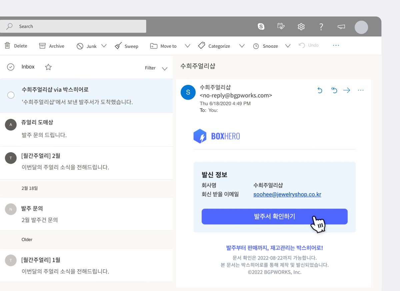Screen dimensions: 400x291
Task: Open the Snooze dropdown menu
Action: tap(288, 46)
